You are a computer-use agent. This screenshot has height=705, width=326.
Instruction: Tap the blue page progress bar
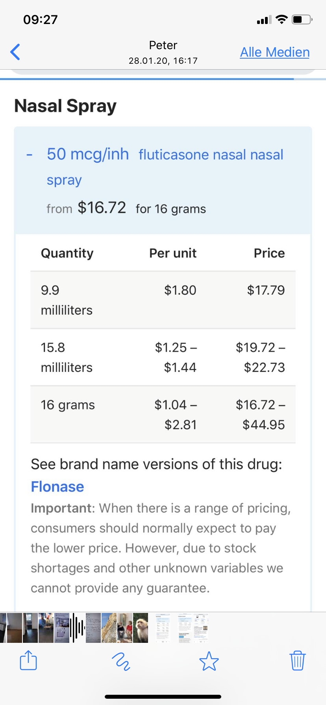pyautogui.click(x=147, y=79)
